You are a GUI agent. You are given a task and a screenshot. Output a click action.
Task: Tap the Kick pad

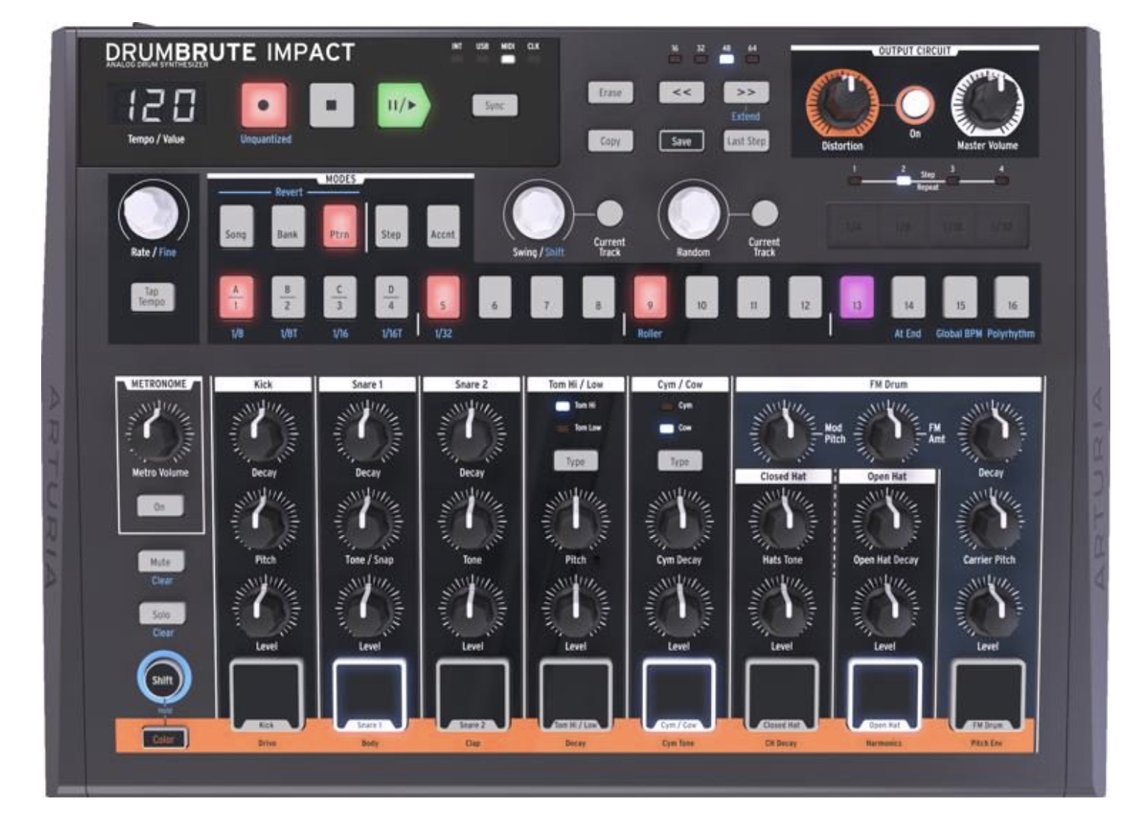(x=266, y=694)
